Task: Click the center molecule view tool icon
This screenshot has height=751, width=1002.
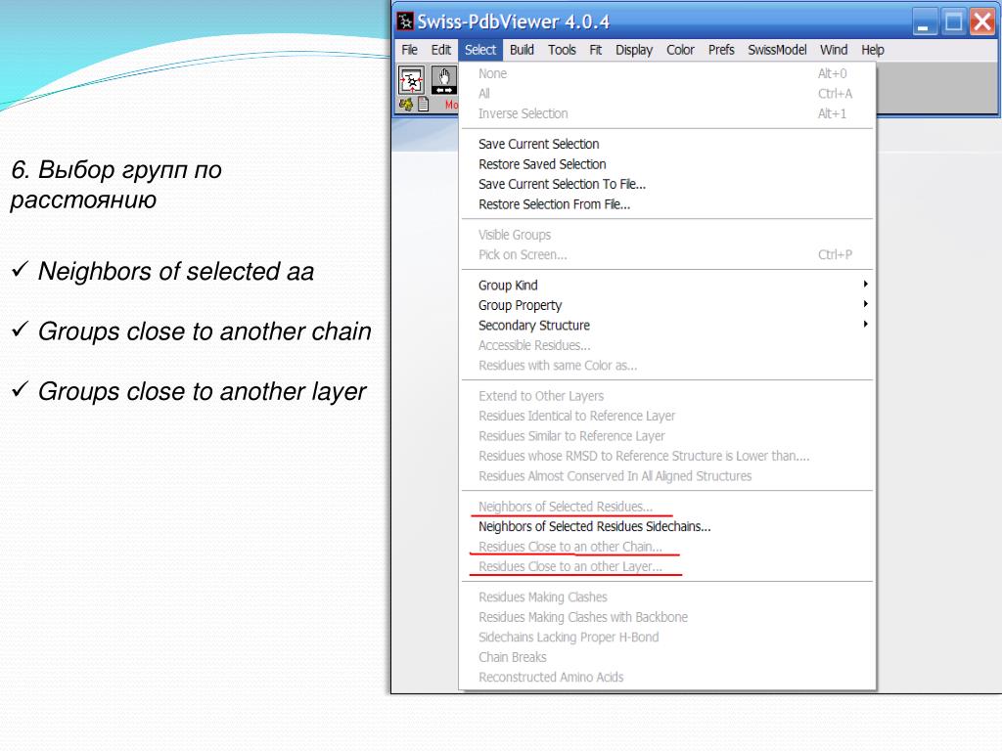Action: click(412, 81)
